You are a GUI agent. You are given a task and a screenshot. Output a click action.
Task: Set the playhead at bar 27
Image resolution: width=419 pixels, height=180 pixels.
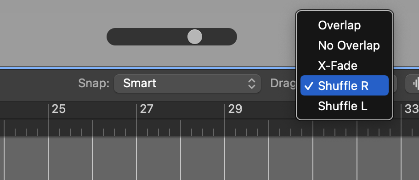tap(147, 109)
